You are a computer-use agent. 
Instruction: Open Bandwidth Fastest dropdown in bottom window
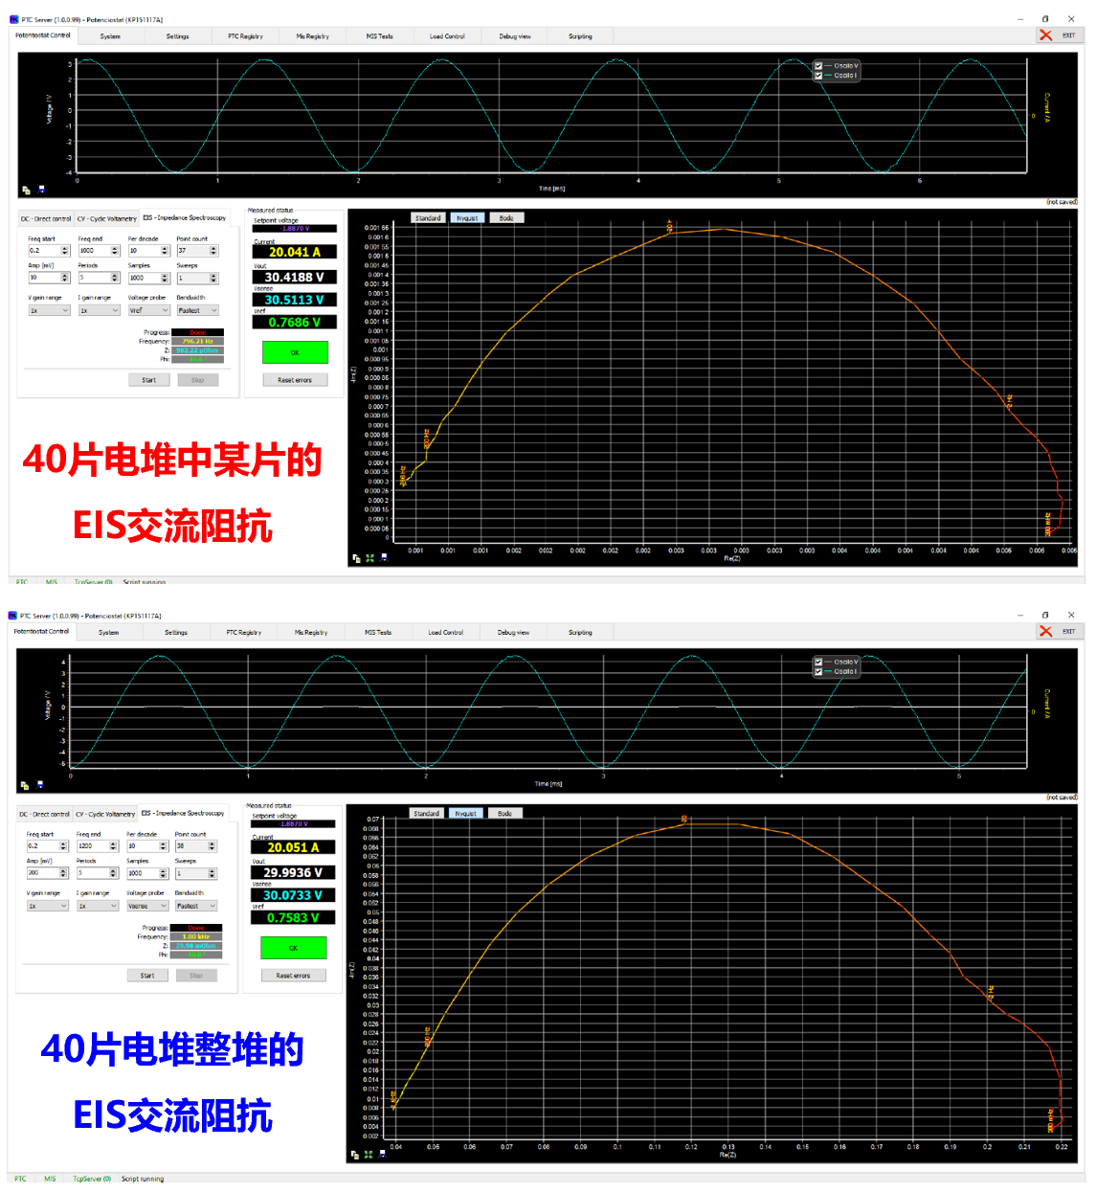pyautogui.click(x=196, y=906)
